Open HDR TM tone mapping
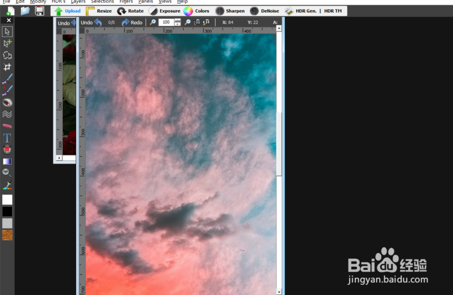 (x=333, y=11)
